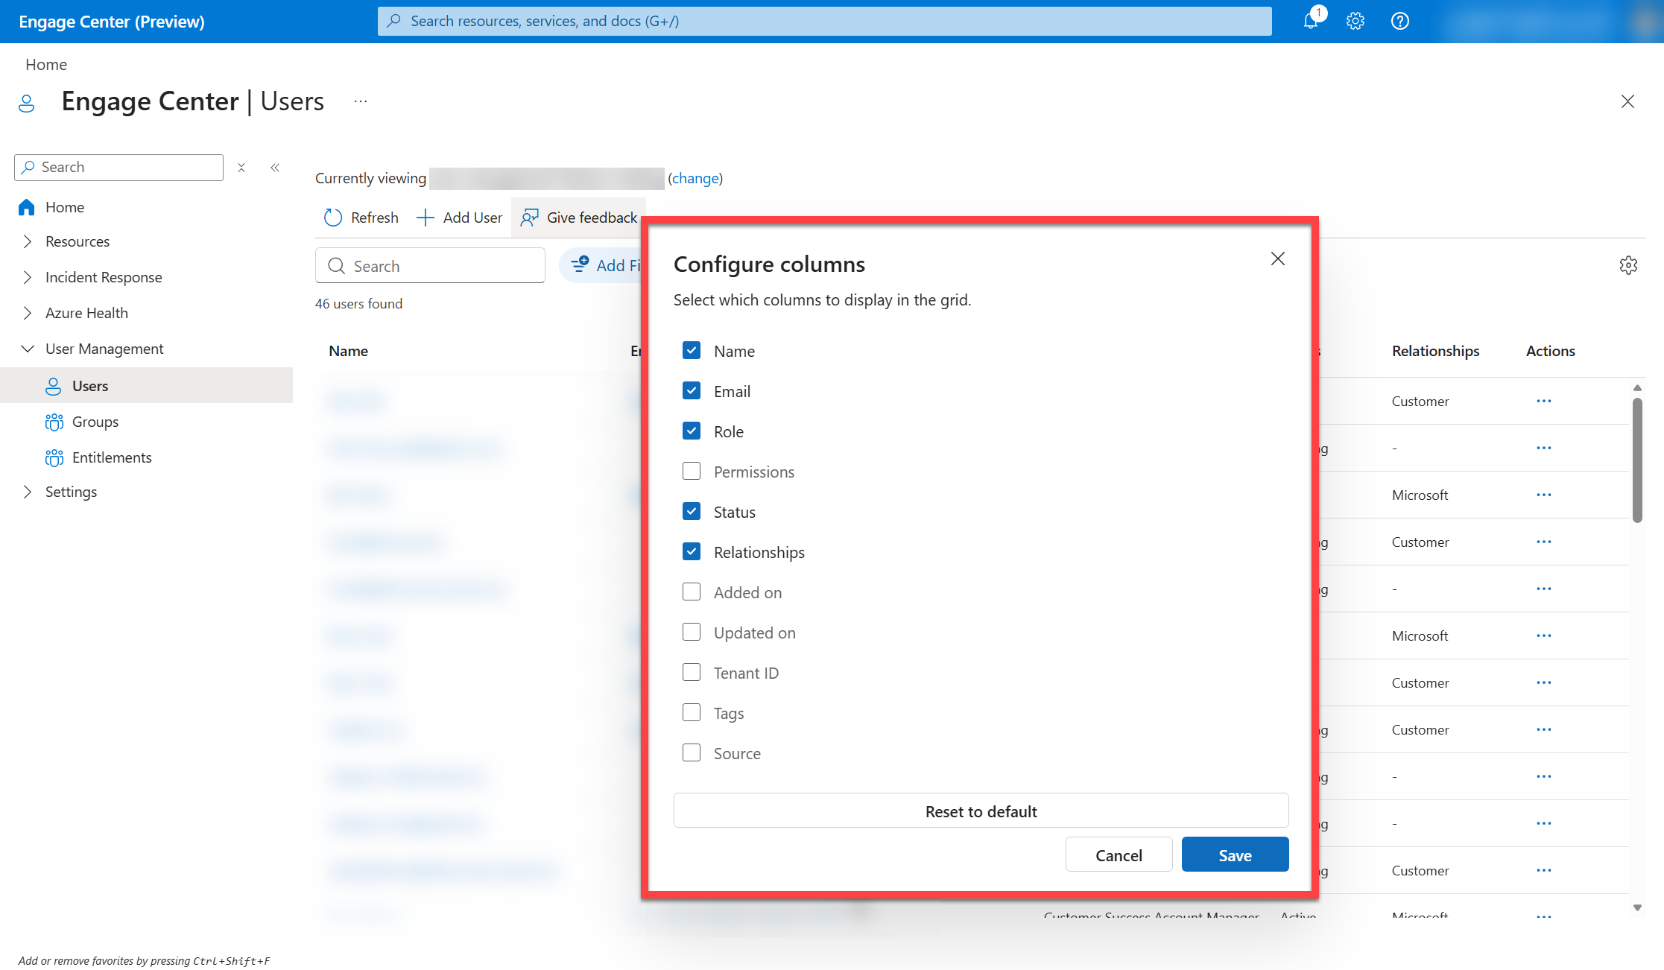Viewport: 1664px width, 970px height.
Task: Click the Add Filter funnel icon
Action: click(x=580, y=264)
